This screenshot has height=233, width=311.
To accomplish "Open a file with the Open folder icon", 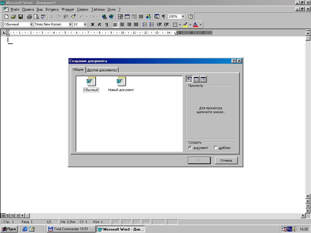I will click(x=13, y=17).
